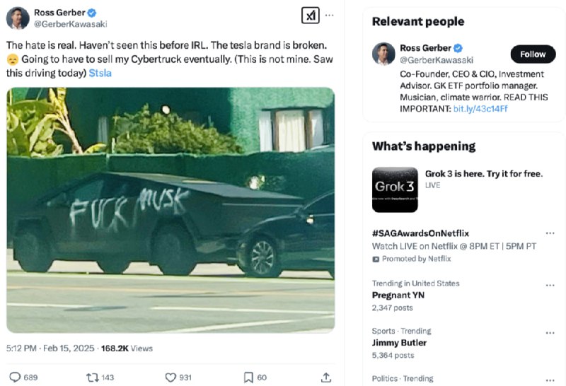566x386 pixels.
Task: Click Ross Gerber's avatar on the post
Action: click(x=18, y=18)
